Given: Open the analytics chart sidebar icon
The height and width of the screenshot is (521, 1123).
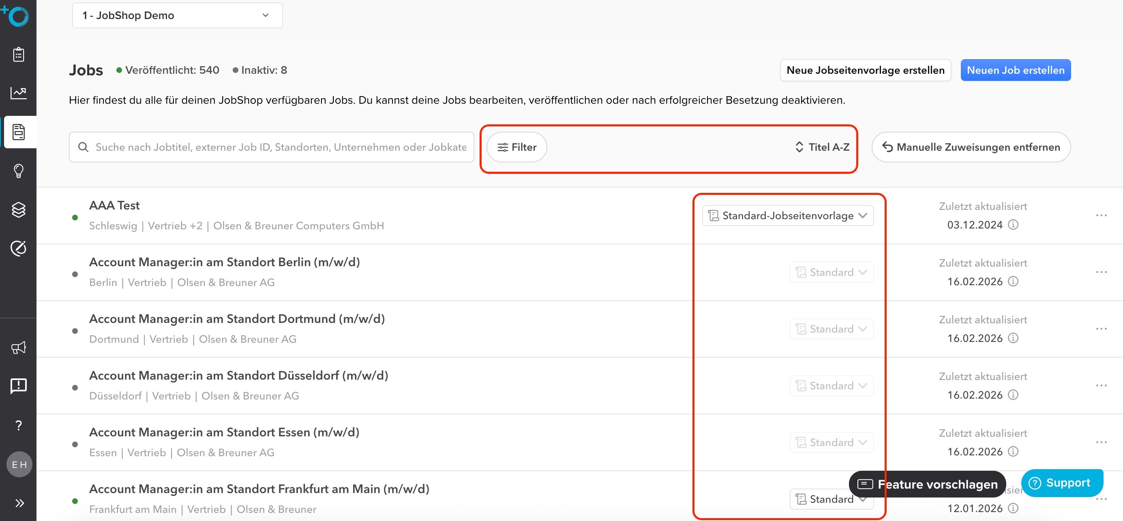Looking at the screenshot, I should (x=18, y=92).
